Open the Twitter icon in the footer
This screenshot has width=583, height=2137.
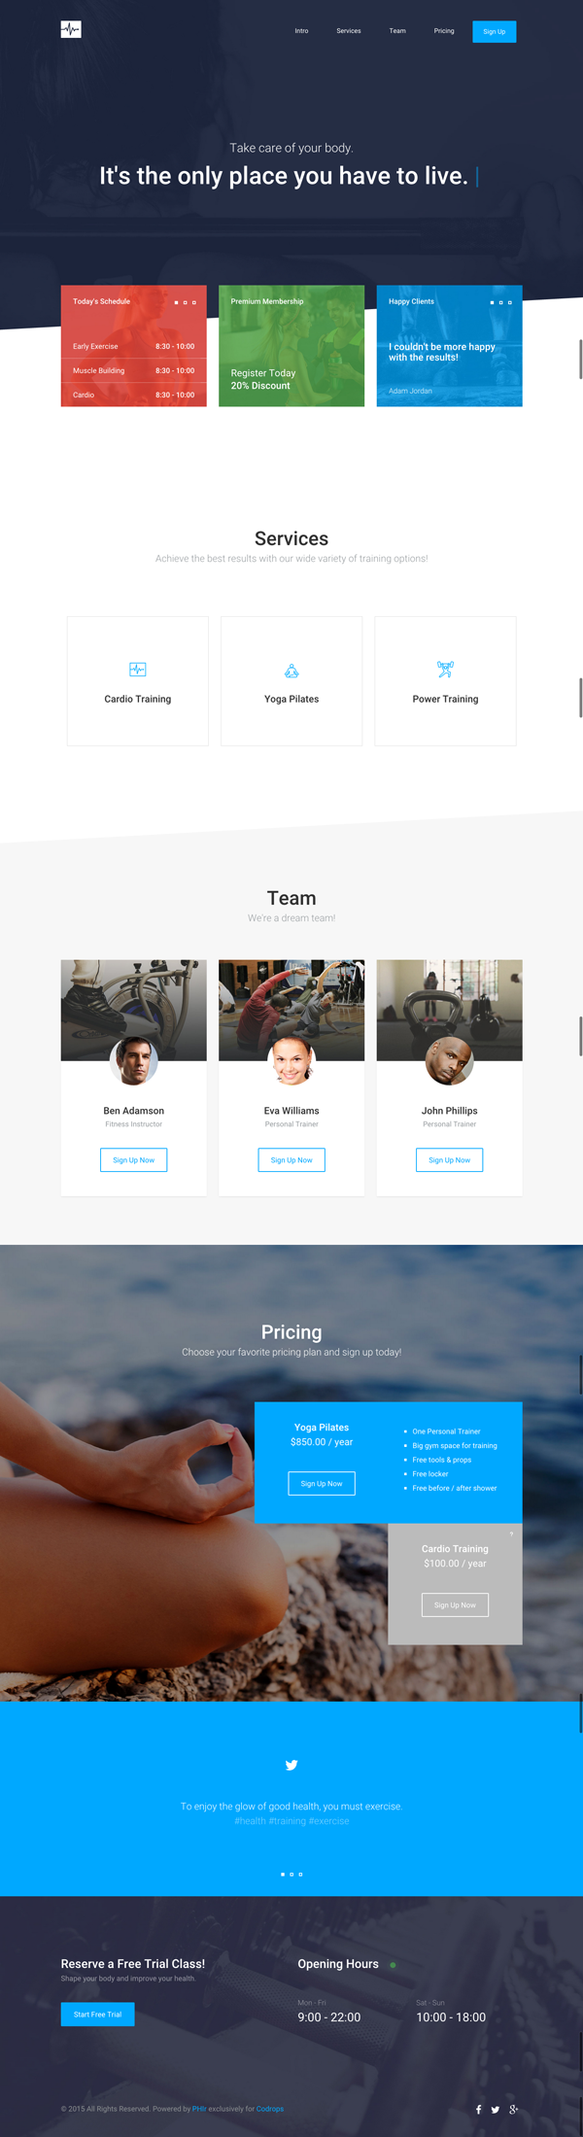point(496,2109)
